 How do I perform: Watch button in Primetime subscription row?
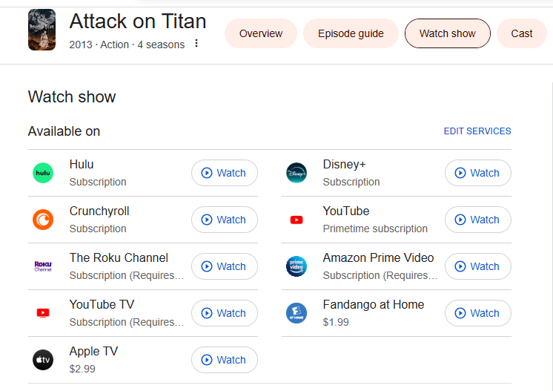[478, 220]
